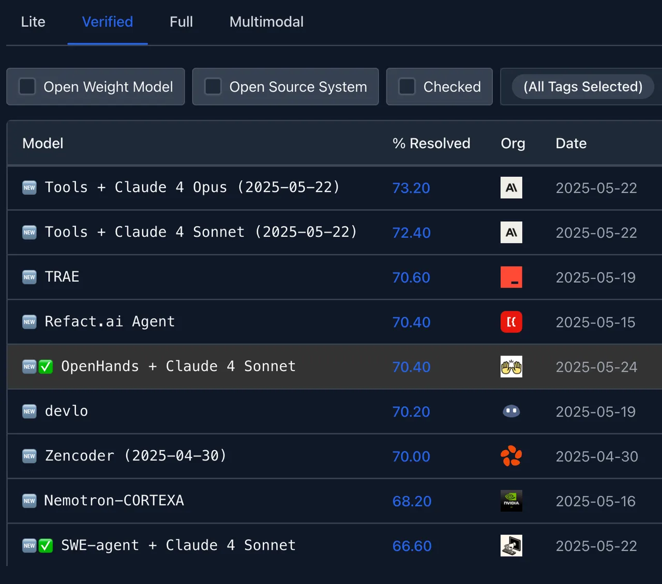The height and width of the screenshot is (584, 662).
Task: Click the NVIDIA logo for Nemotron-CORTEXA
Action: (511, 501)
